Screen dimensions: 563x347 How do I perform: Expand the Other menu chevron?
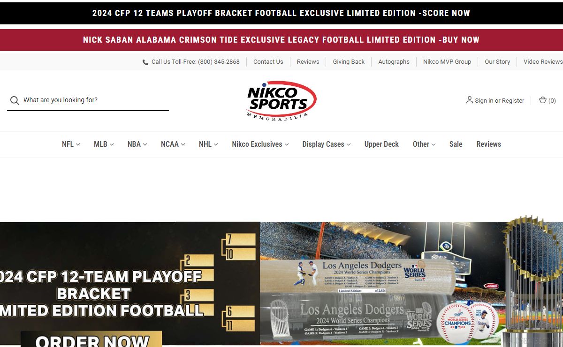coord(434,144)
